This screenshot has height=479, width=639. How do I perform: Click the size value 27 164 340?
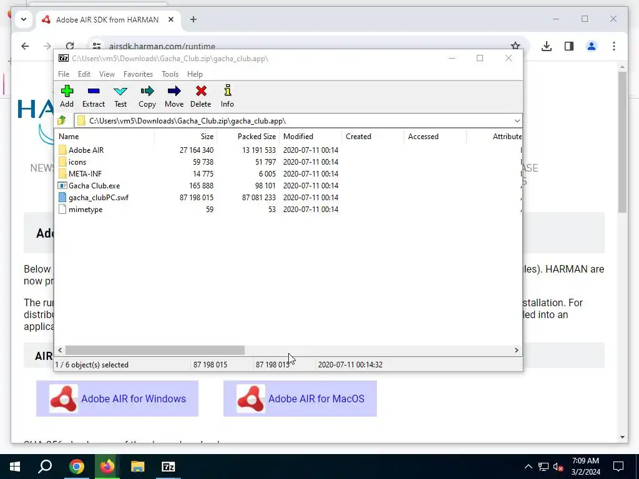coord(197,150)
